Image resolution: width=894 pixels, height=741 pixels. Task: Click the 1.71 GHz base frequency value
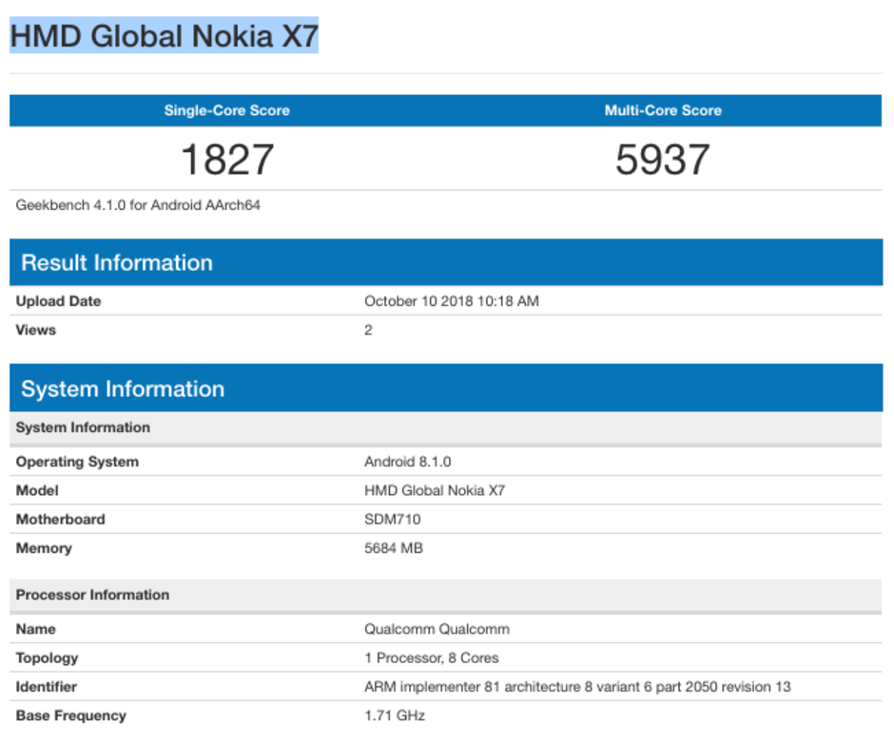395,715
